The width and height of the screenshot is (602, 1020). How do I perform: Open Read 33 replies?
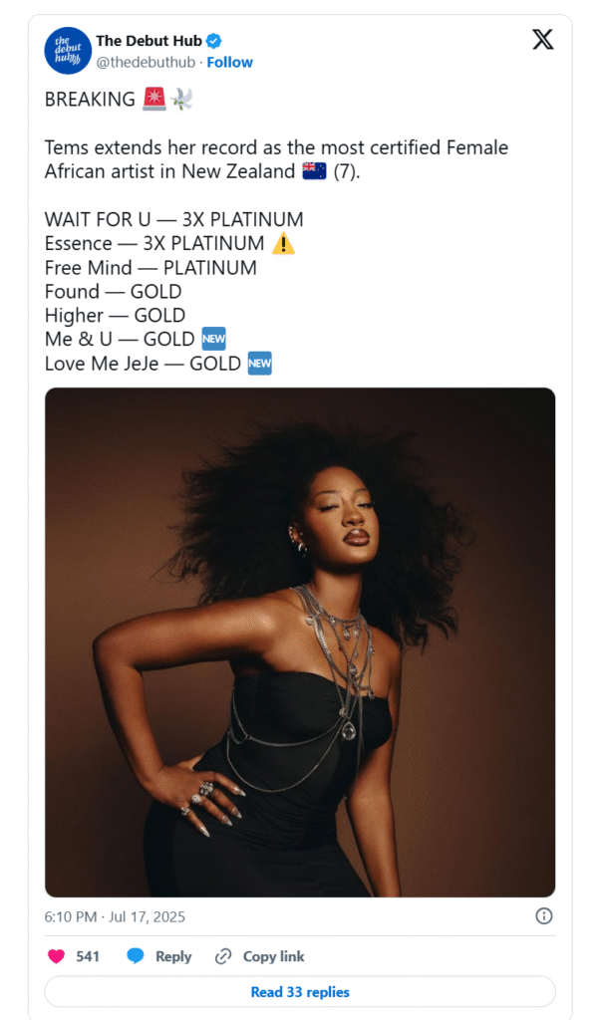pyautogui.click(x=300, y=992)
